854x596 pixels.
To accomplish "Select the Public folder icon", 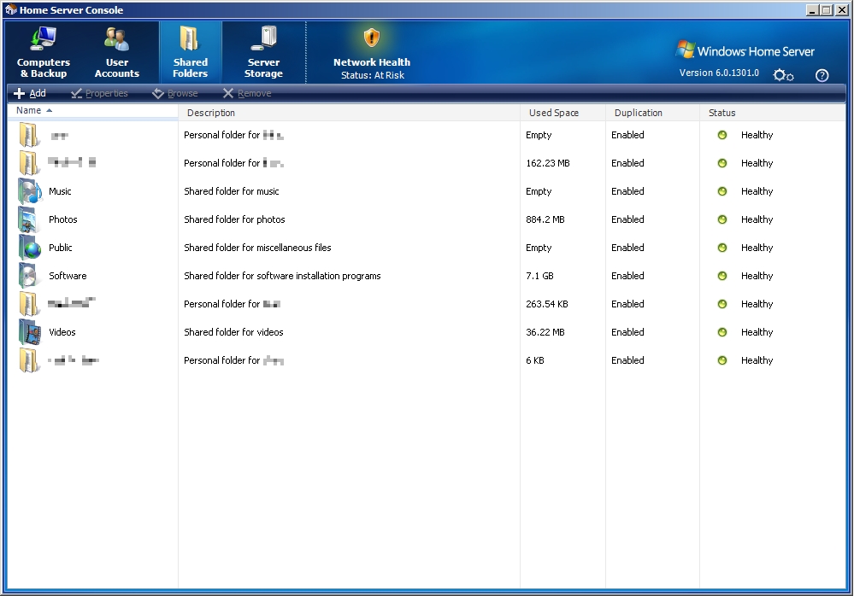I will tap(30, 248).
